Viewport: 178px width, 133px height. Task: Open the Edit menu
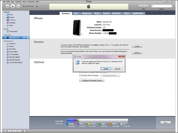click(x=8, y=2)
